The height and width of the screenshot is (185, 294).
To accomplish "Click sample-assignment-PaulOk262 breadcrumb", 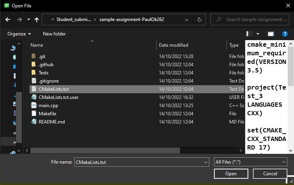I will (x=132, y=19).
